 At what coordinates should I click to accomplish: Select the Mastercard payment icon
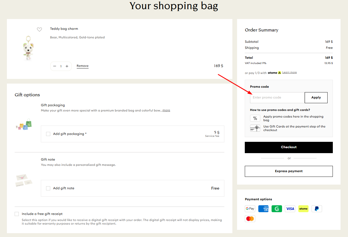[250, 219]
